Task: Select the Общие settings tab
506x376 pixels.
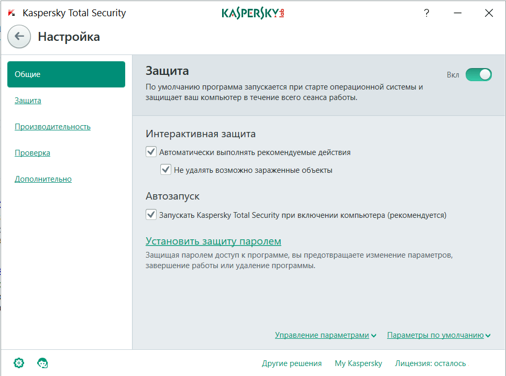Action: click(x=66, y=74)
